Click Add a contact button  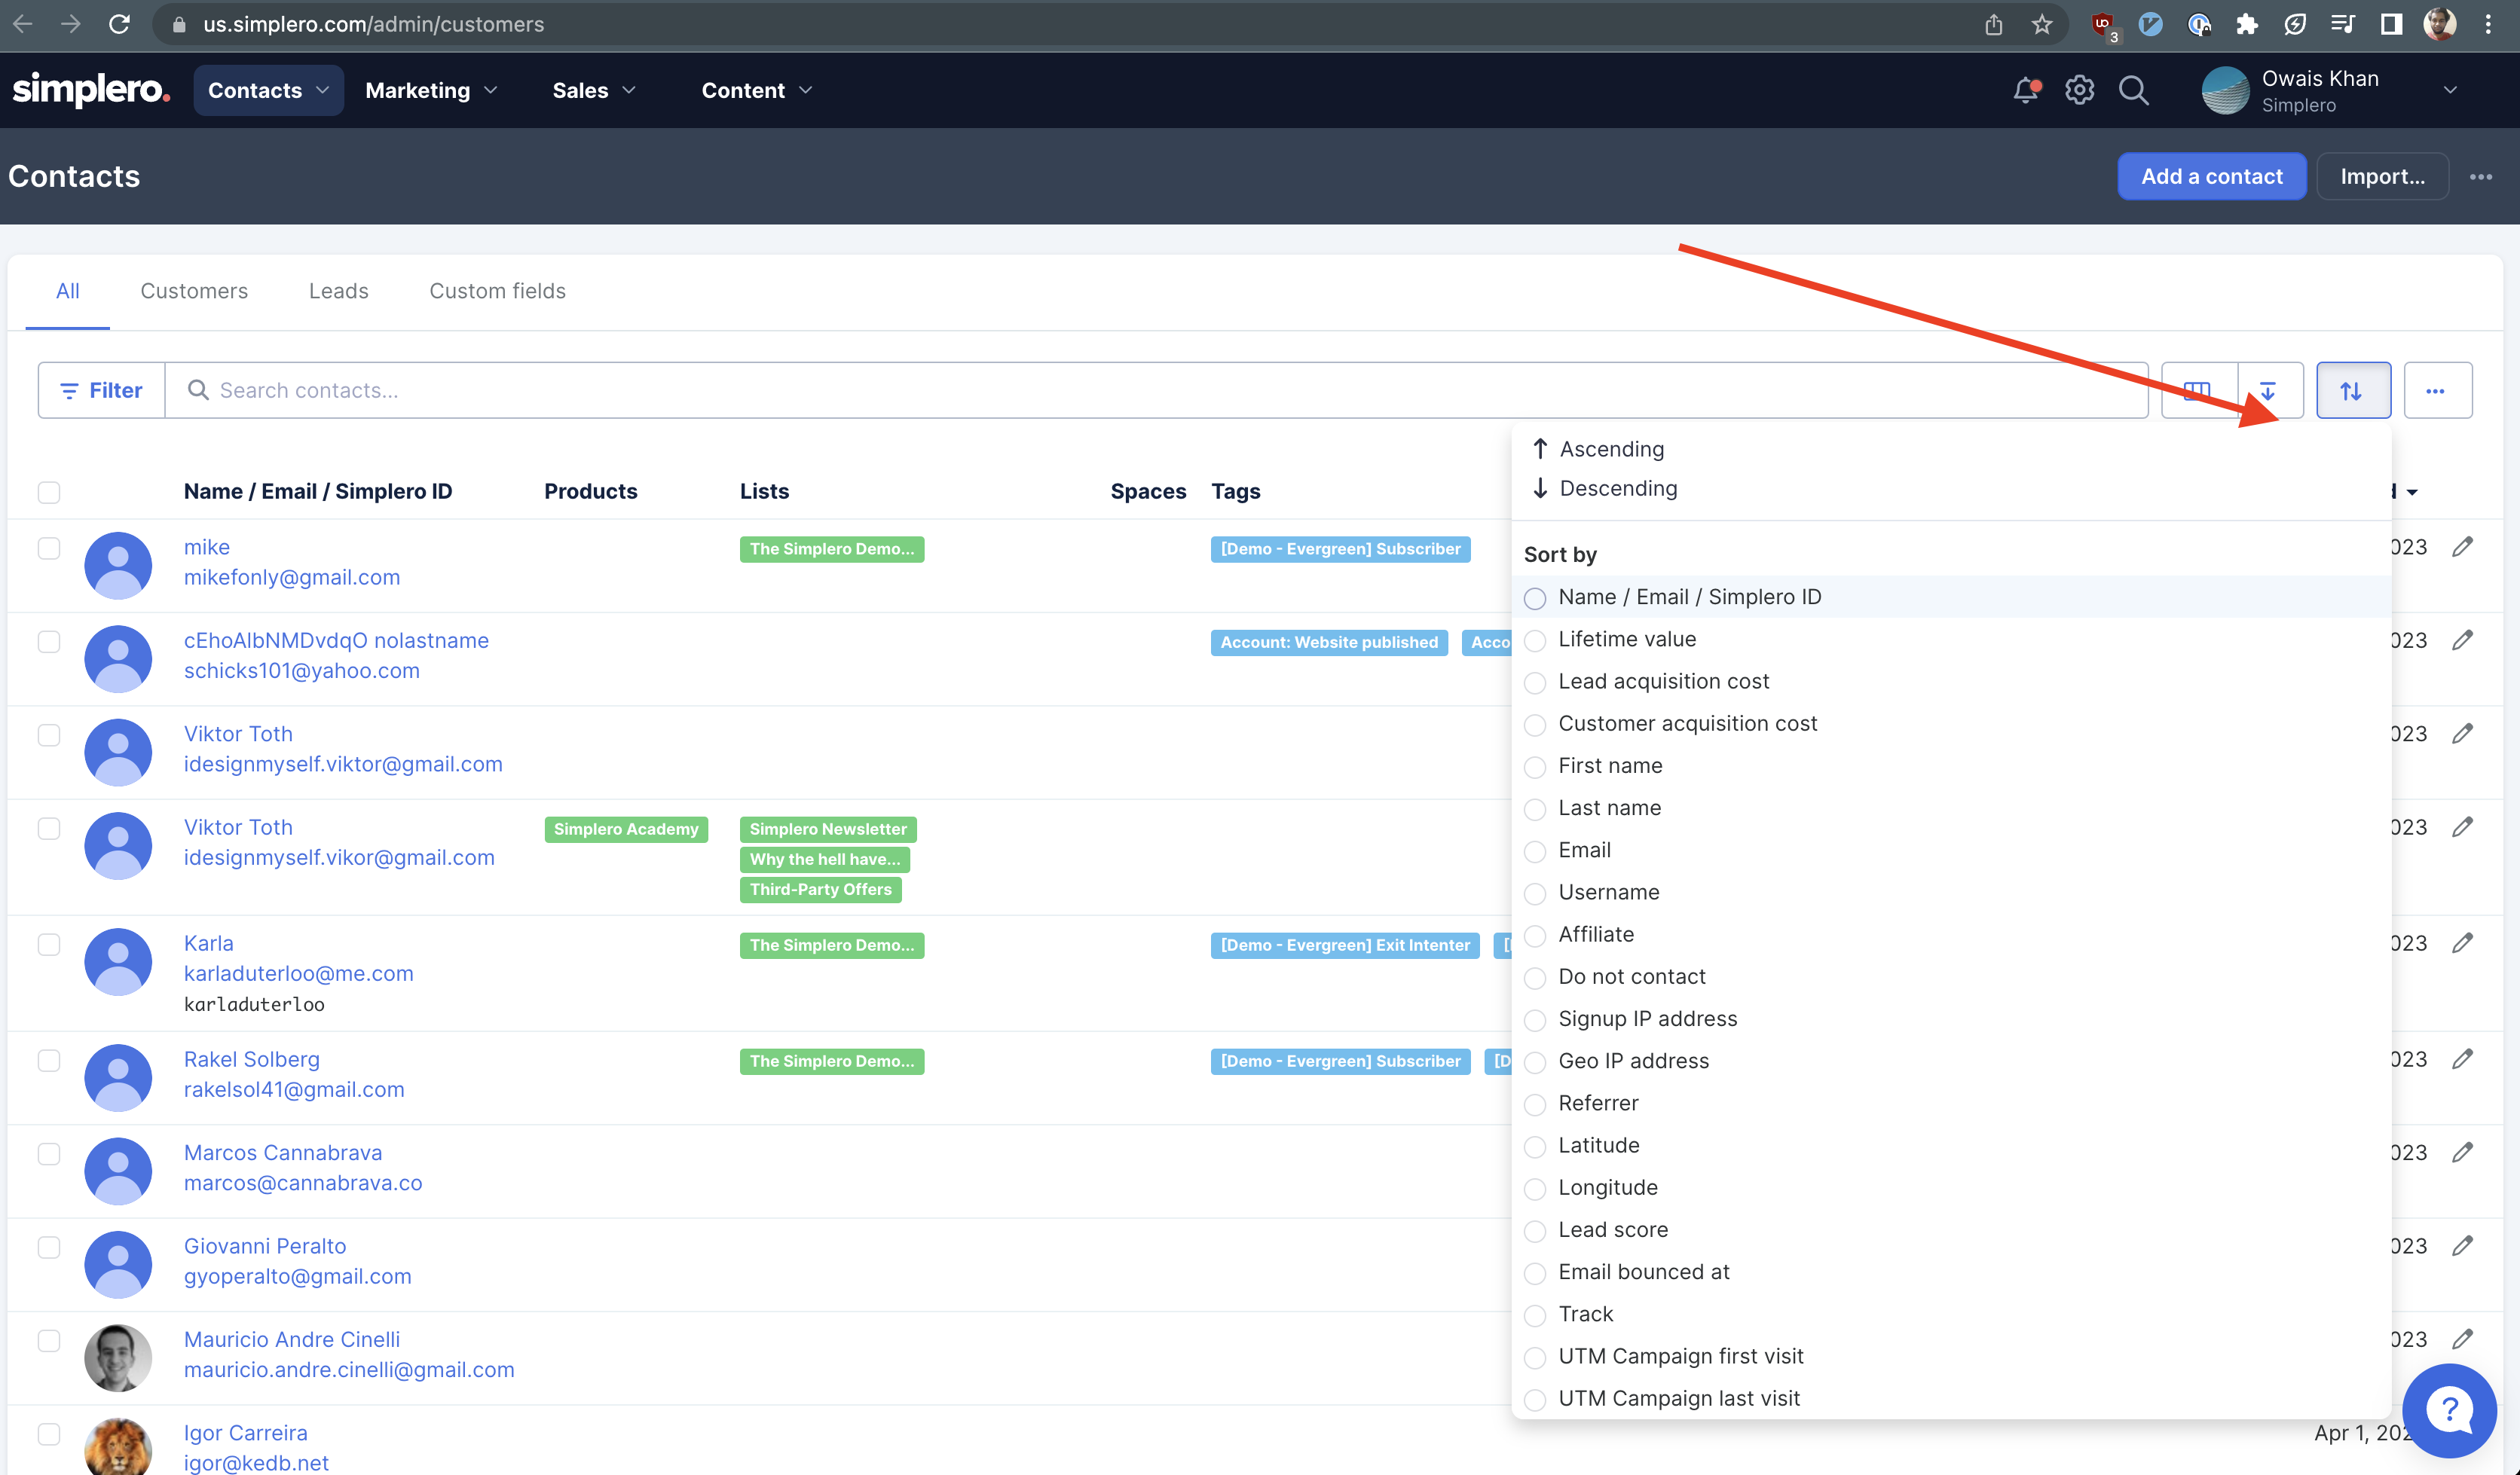[x=2212, y=177]
